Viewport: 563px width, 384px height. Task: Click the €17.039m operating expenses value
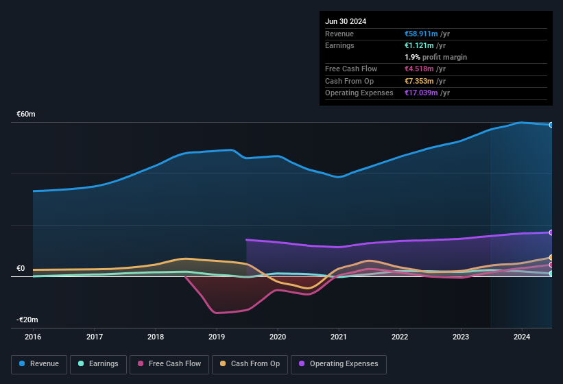click(421, 93)
